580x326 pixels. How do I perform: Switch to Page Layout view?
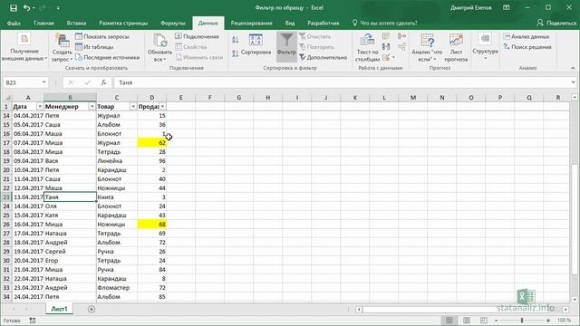pos(467,320)
